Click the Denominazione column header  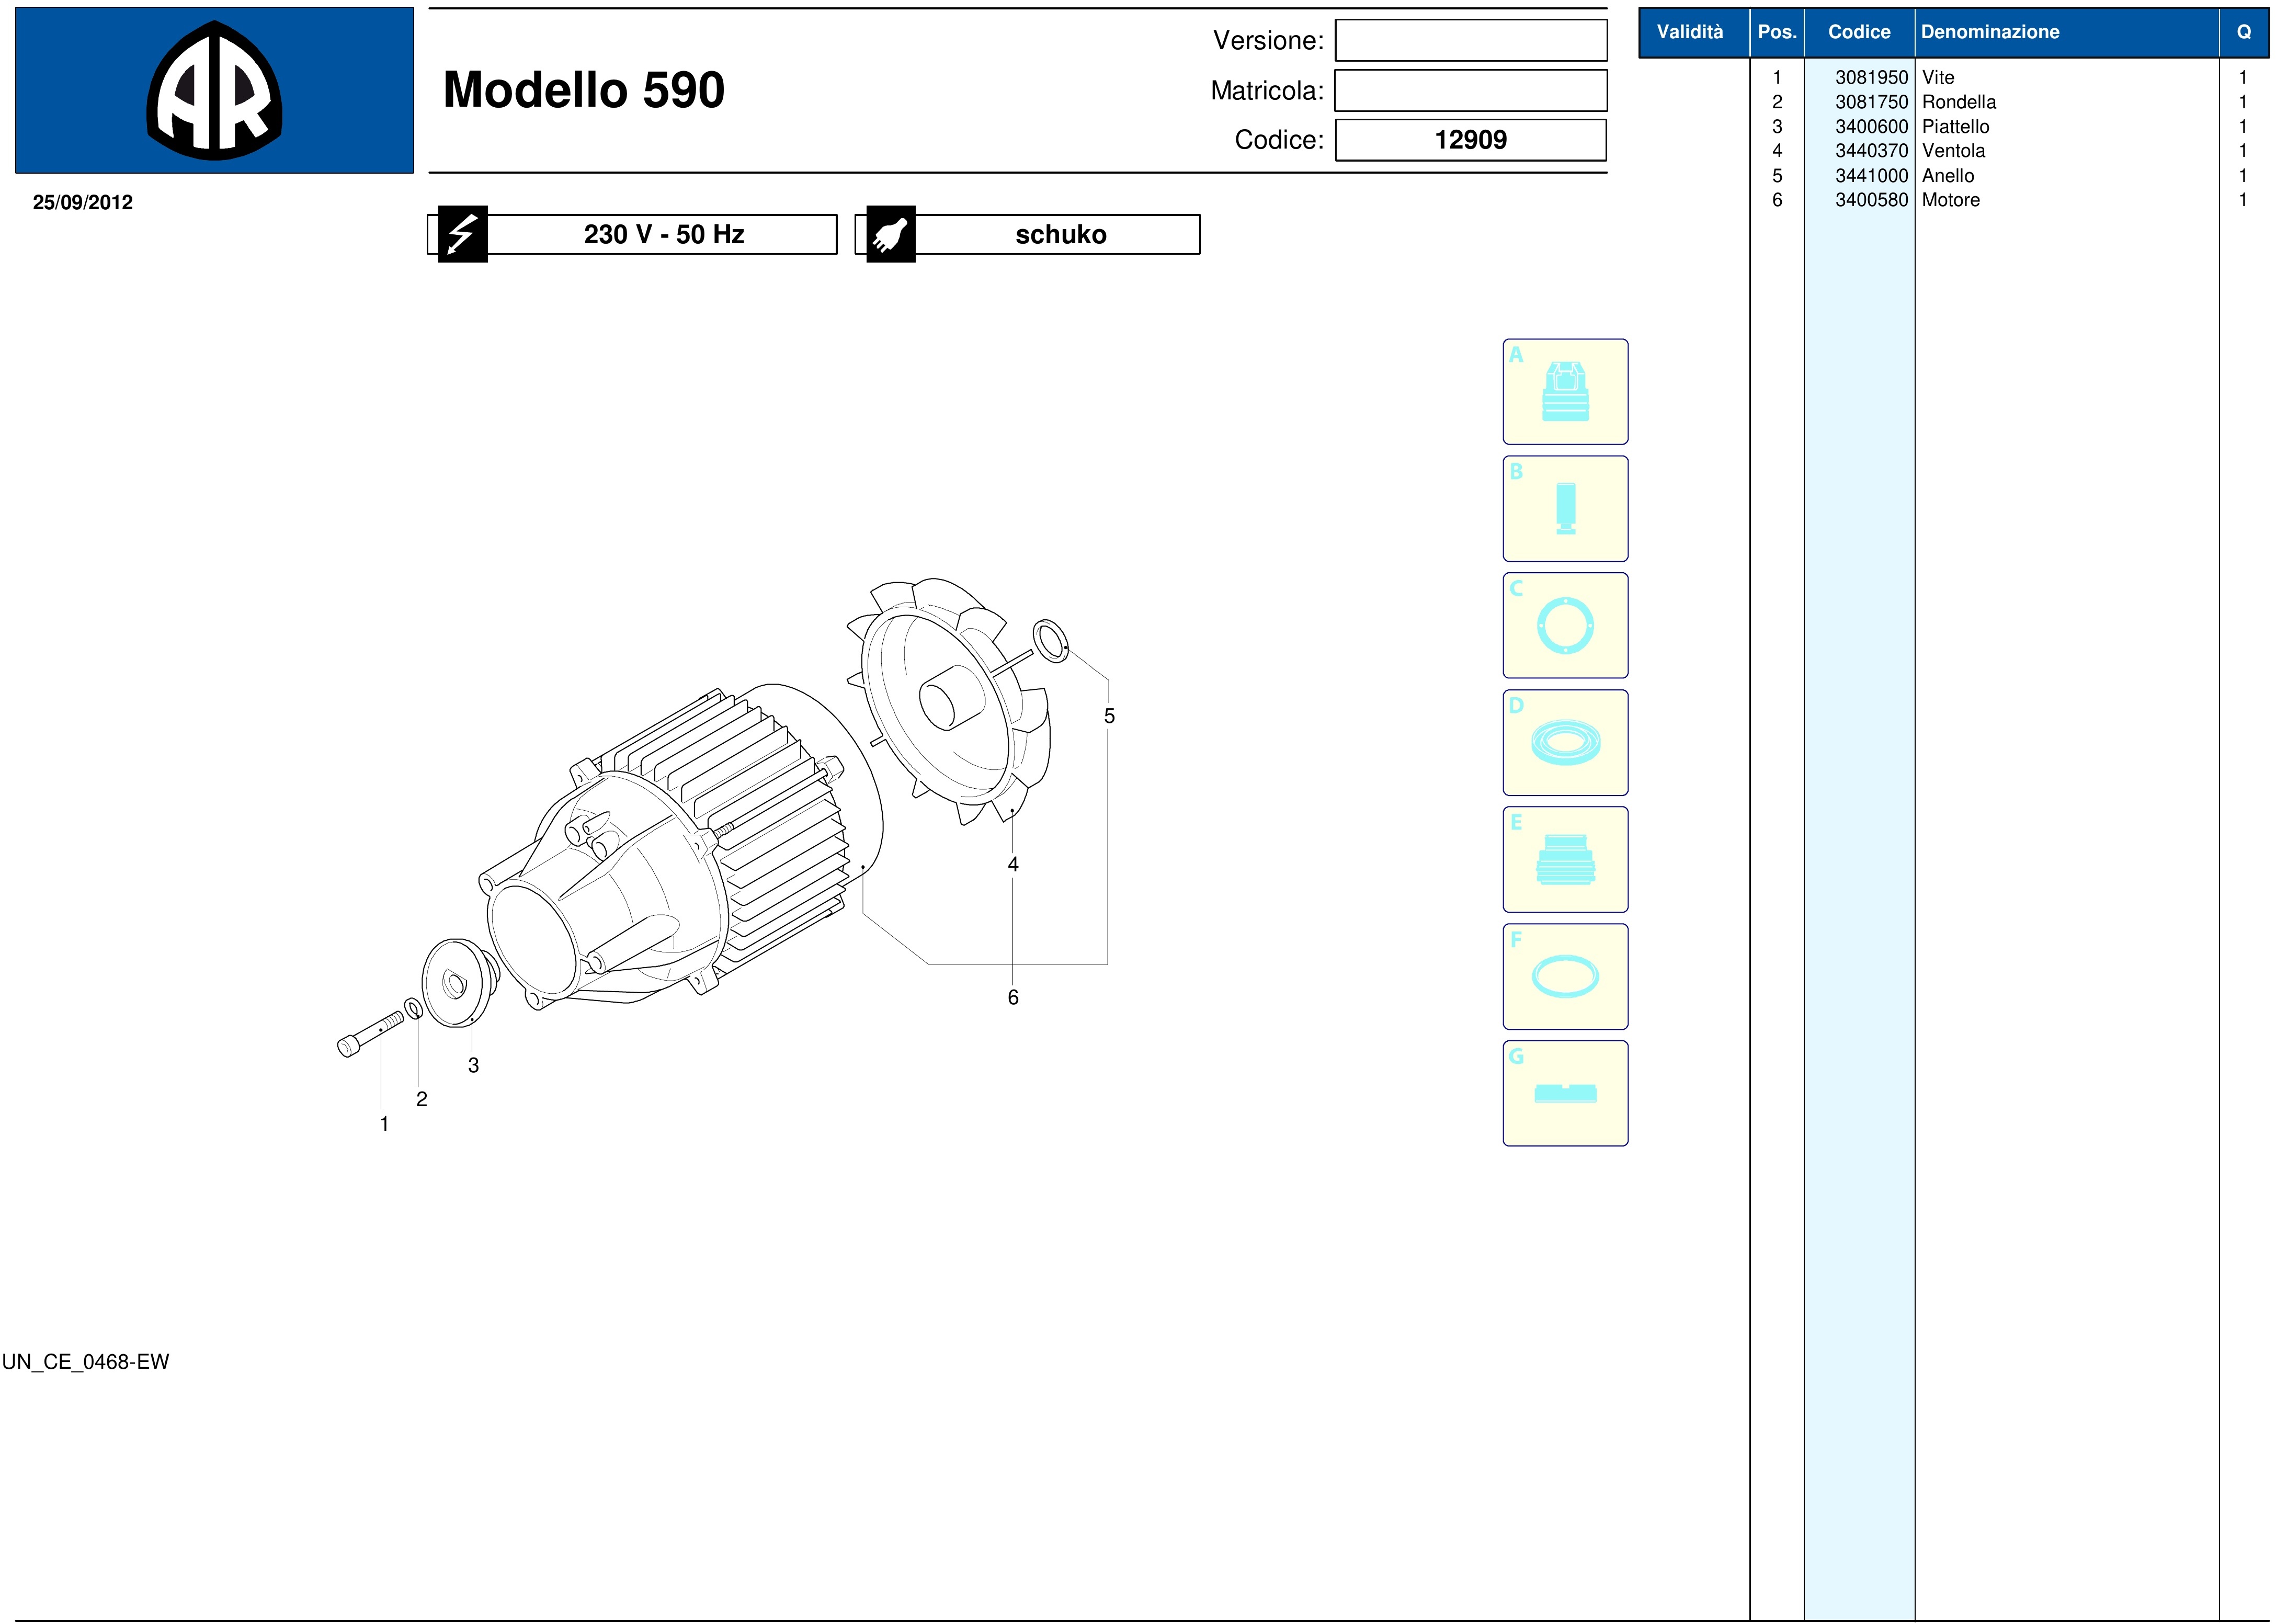(1989, 32)
